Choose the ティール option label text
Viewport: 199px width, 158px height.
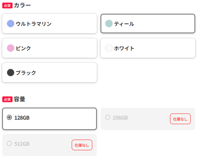coord(124,24)
